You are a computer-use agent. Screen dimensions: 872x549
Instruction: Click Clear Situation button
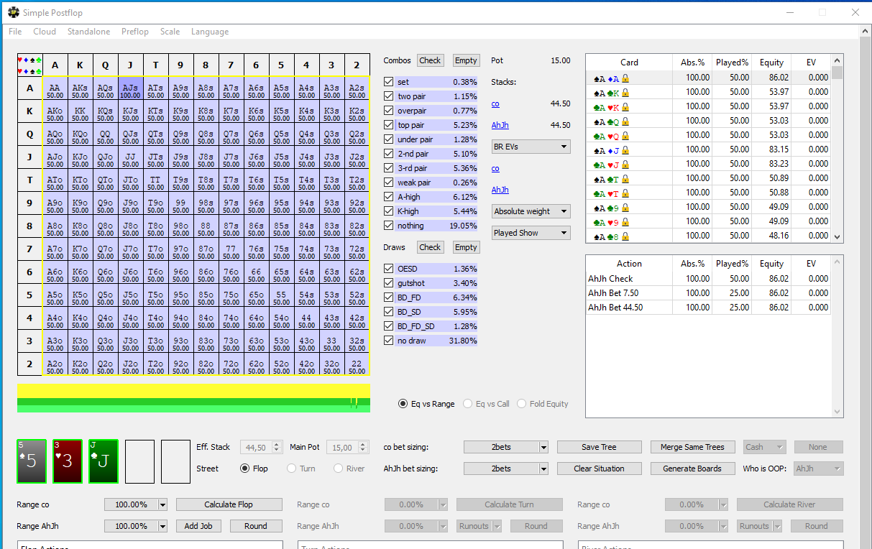(600, 469)
